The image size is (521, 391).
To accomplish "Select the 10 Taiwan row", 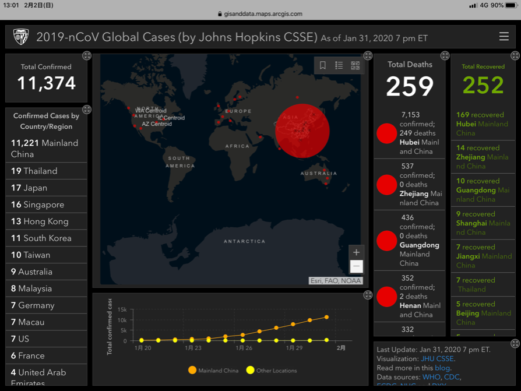I will (46, 255).
